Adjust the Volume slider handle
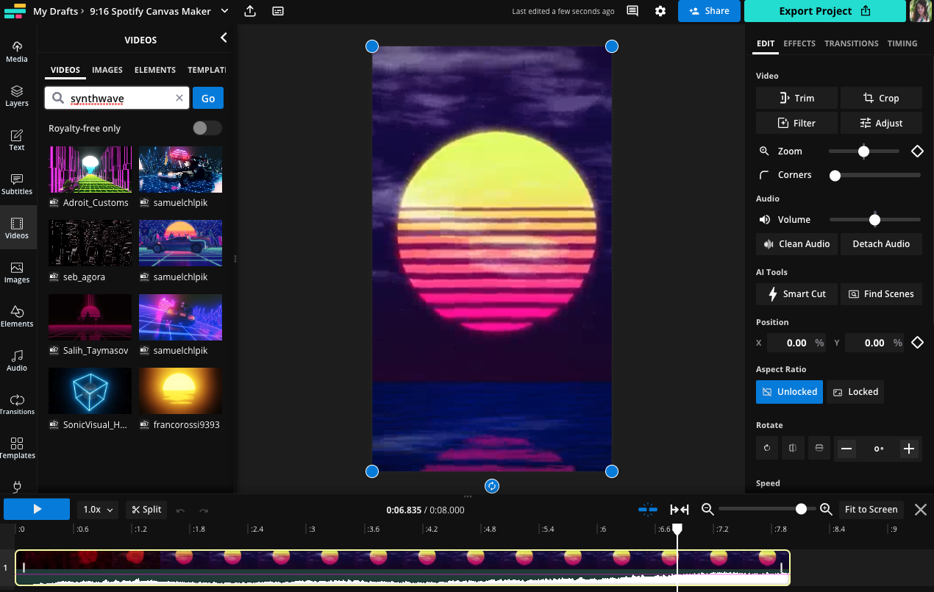The height and width of the screenshot is (592, 934). pyautogui.click(x=874, y=219)
